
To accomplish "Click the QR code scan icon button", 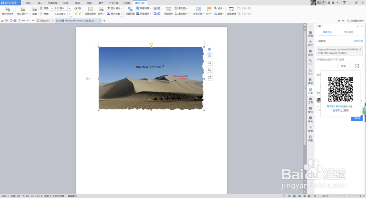I will (356, 66).
